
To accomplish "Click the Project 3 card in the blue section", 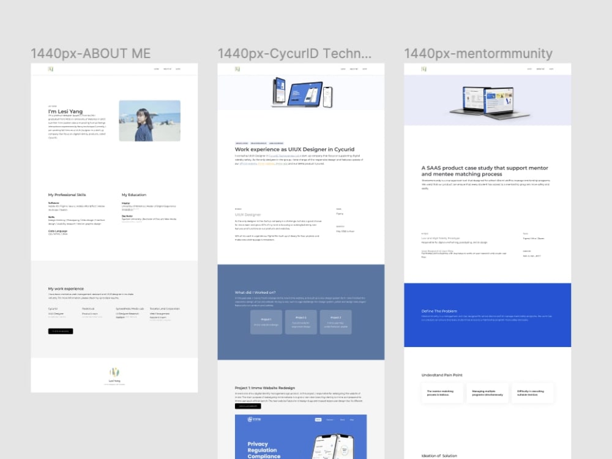I will pos(335,323).
